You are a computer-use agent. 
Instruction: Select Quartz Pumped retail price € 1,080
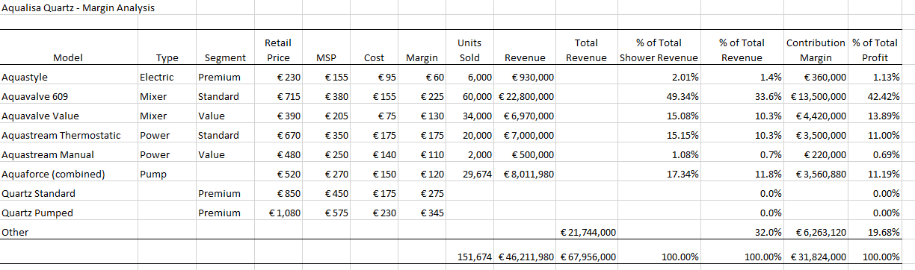click(x=284, y=213)
